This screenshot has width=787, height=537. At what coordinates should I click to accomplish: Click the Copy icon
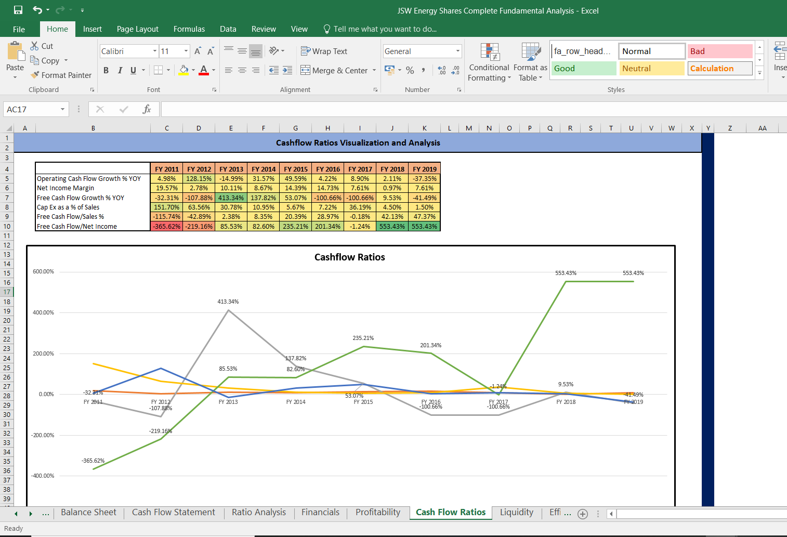coord(35,60)
